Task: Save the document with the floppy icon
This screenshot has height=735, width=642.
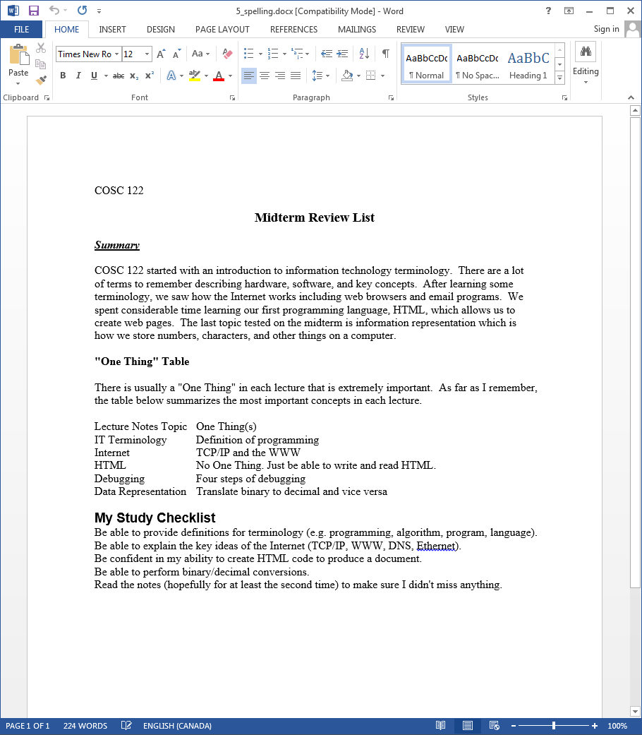Action: tap(34, 11)
